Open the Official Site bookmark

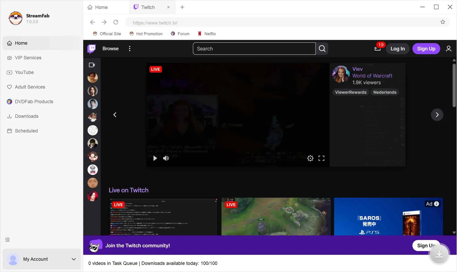(107, 34)
